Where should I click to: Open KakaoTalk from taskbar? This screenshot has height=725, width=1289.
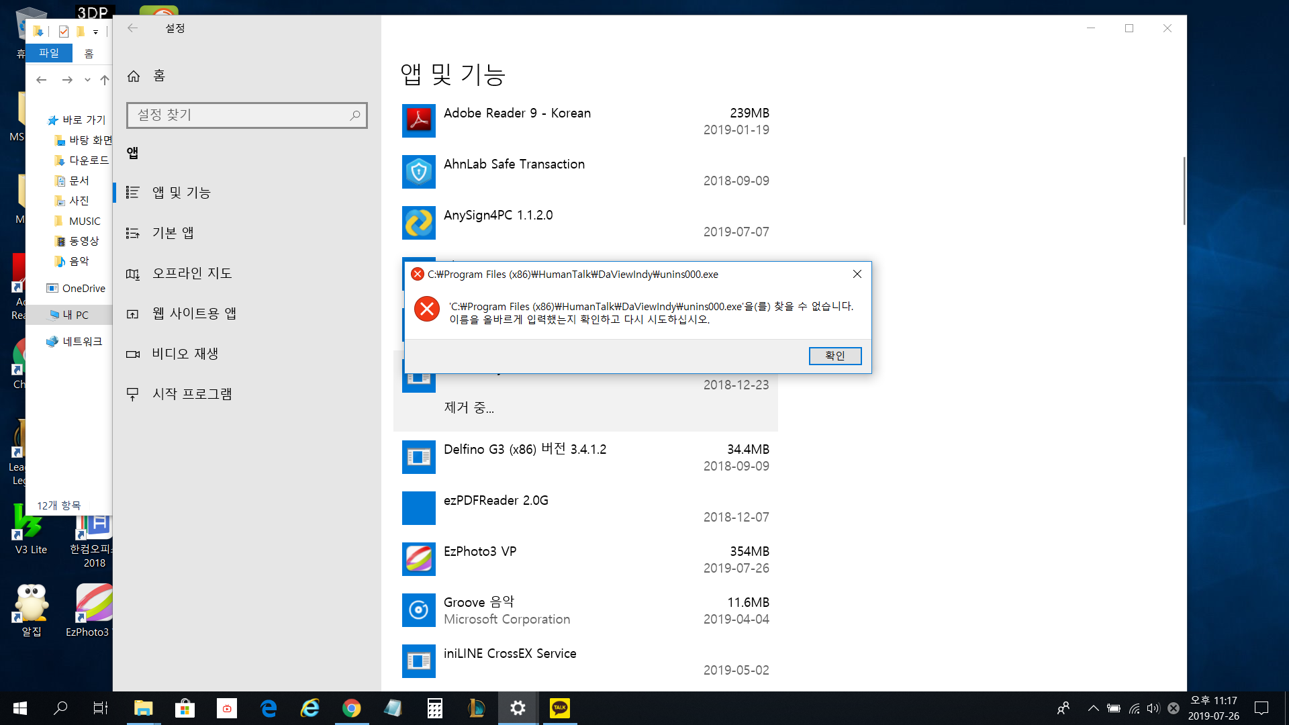click(560, 708)
